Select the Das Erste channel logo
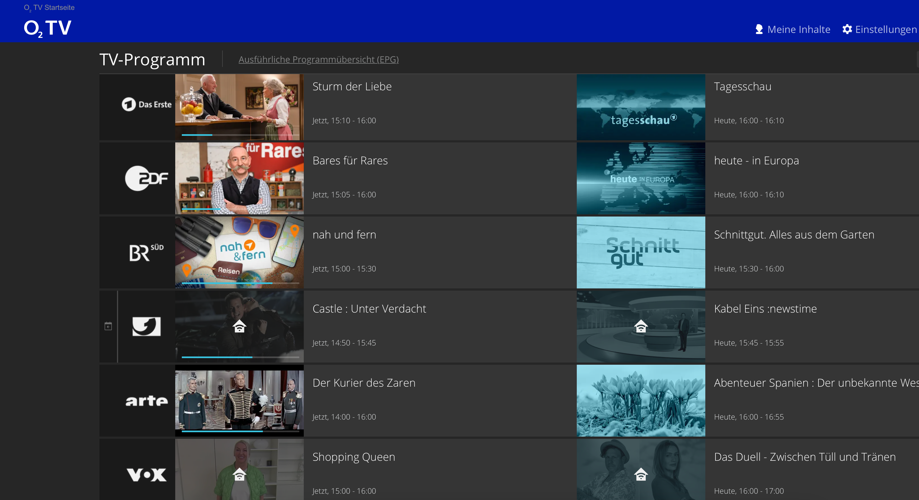Viewport: 919px width, 500px height. coord(147,105)
